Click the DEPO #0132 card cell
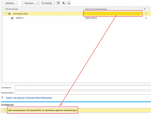151x114 pixels. tap(91, 18)
